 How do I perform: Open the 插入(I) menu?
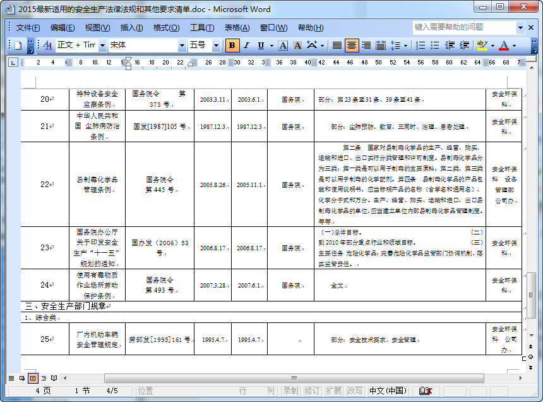tap(131, 28)
